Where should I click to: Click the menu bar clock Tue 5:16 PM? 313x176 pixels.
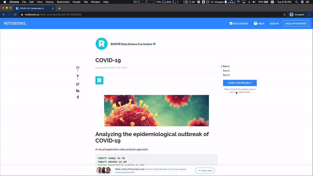click(x=284, y=2)
